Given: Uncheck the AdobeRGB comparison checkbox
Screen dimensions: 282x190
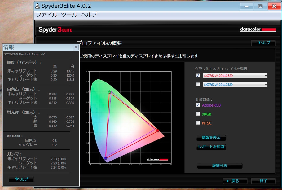Looking at the screenshot, I should click(x=198, y=105).
